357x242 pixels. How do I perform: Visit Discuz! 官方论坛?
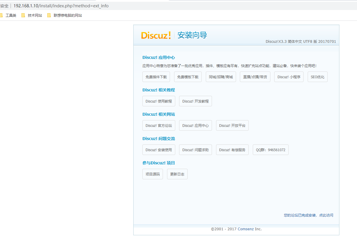pos(159,125)
